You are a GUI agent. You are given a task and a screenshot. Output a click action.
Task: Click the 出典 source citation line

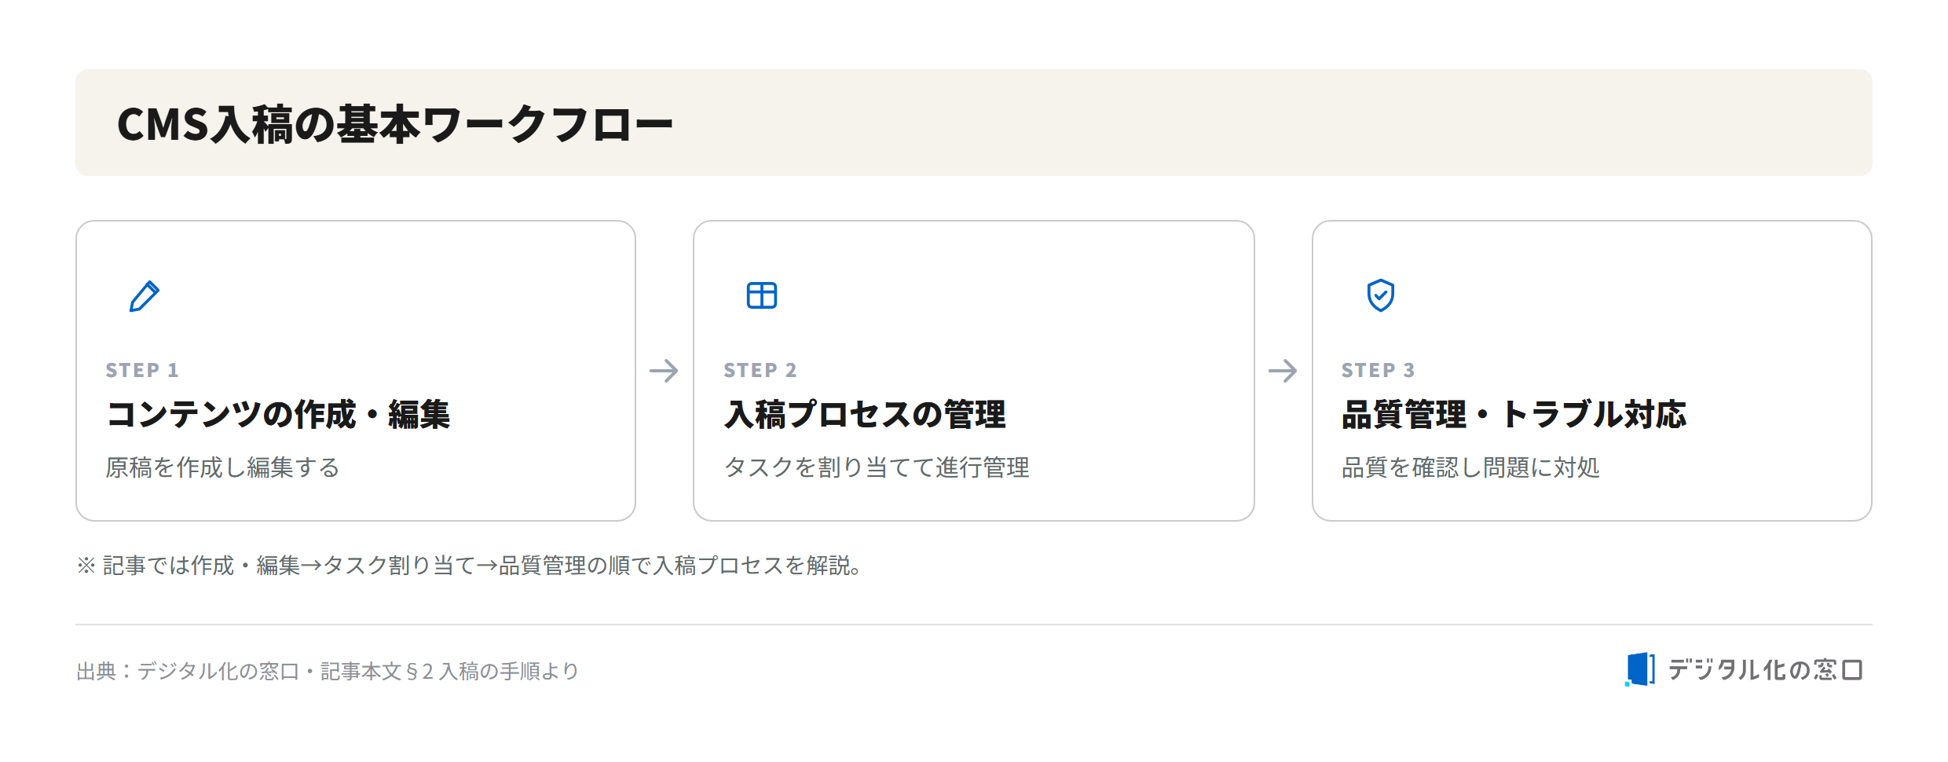click(x=328, y=672)
